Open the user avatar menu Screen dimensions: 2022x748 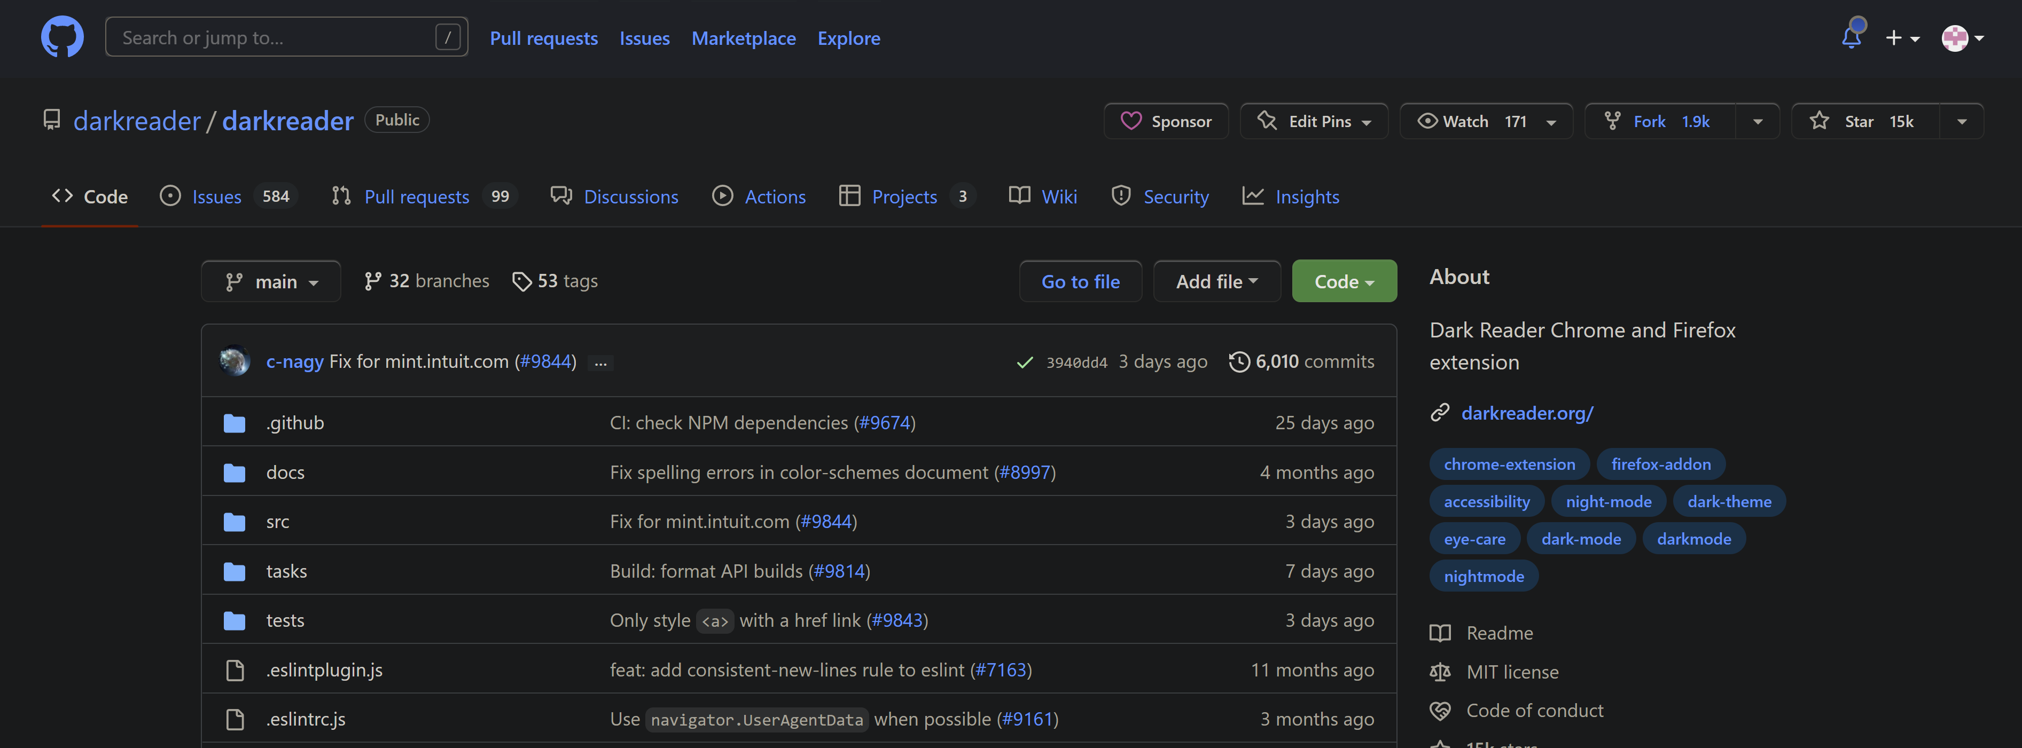point(1962,38)
